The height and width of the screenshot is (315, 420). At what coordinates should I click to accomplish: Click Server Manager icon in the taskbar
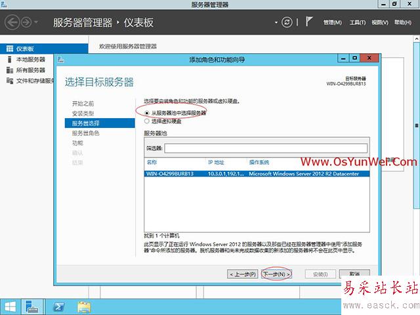click(x=32, y=307)
